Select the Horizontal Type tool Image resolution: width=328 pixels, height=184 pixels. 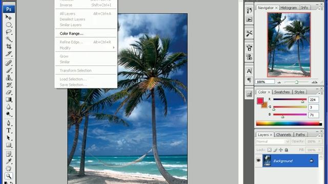tap(8, 130)
